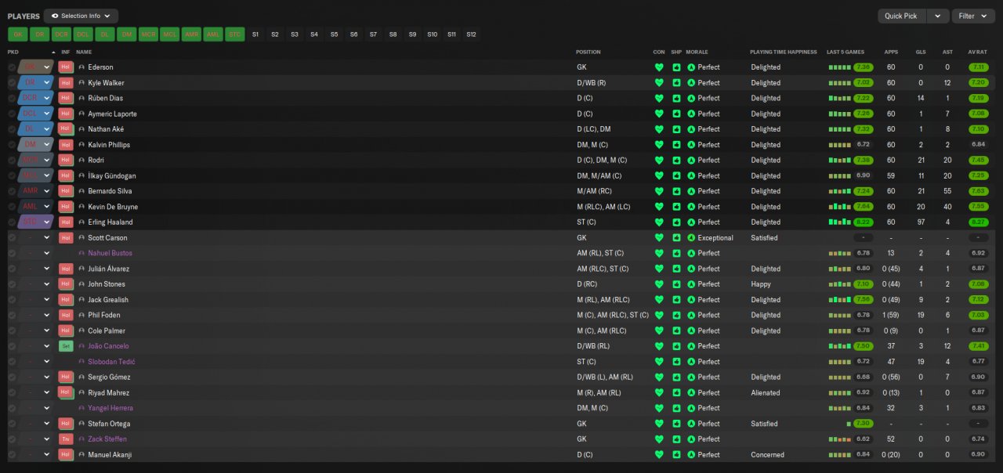Viewport: 1003px width, 473px height.
Task: Click the Trn info badge next to Zack Steffen
Action: pos(66,439)
